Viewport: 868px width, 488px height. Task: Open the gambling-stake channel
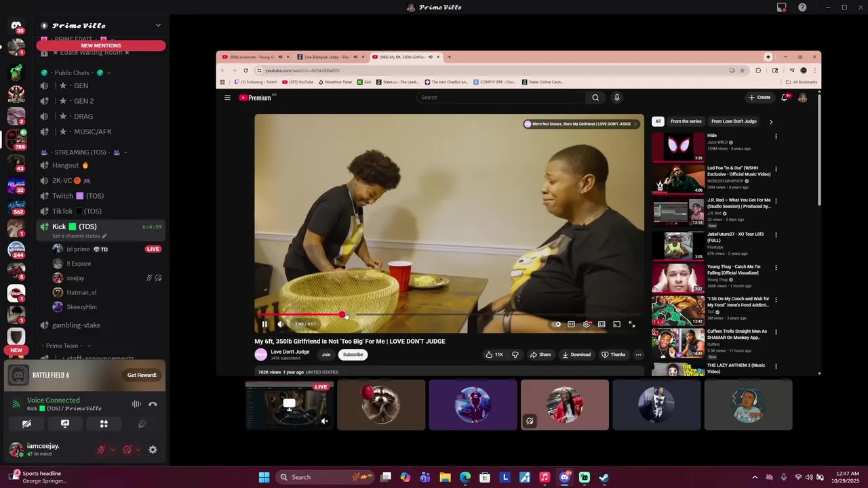point(101,325)
